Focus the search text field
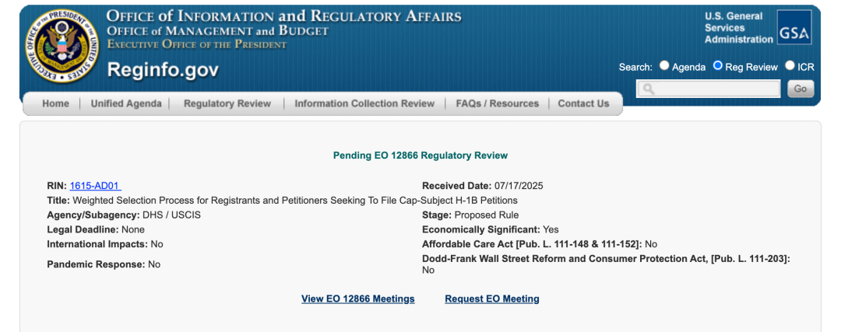 pyautogui.click(x=709, y=89)
